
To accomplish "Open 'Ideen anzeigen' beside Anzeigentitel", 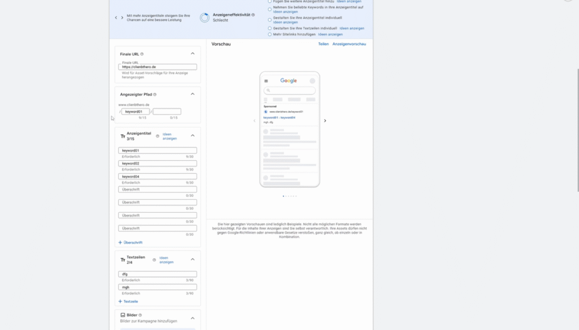I will 170,137.
